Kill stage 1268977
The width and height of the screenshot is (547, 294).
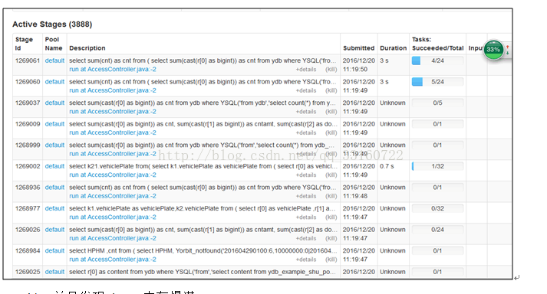pos(331,217)
